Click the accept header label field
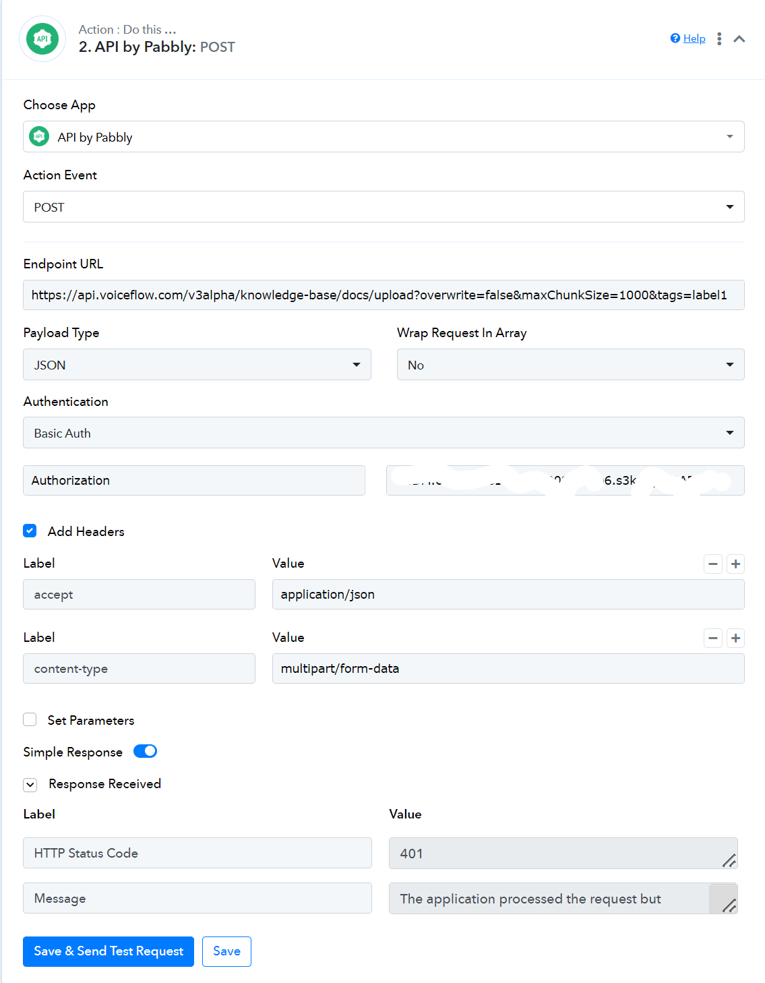 (x=139, y=595)
